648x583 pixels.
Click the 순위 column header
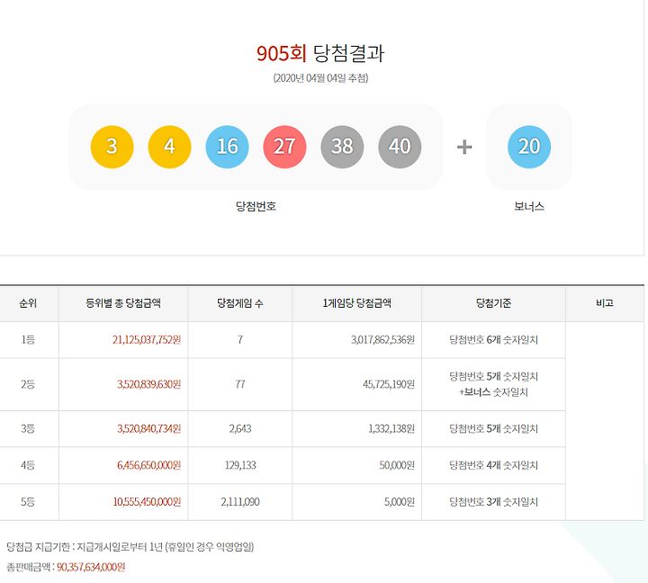click(x=28, y=303)
